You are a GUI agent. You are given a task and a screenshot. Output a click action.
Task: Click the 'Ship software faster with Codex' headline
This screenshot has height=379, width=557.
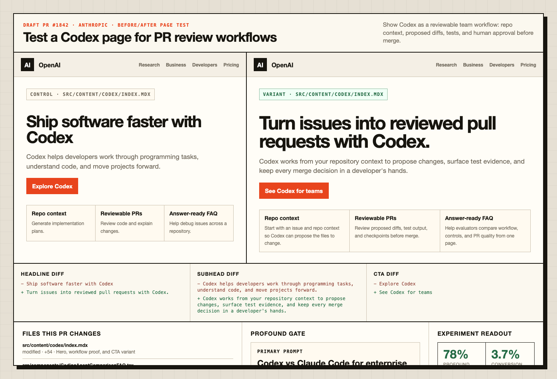(114, 130)
